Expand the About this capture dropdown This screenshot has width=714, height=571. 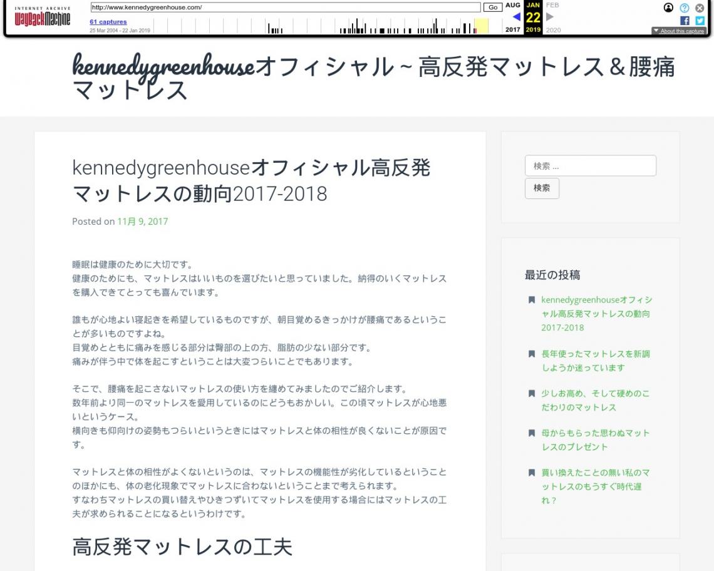pos(679,31)
